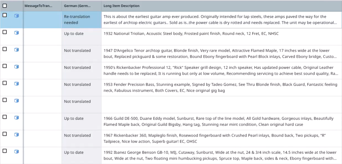Check the box for the 1932 National Triolian row

[x=4, y=32]
